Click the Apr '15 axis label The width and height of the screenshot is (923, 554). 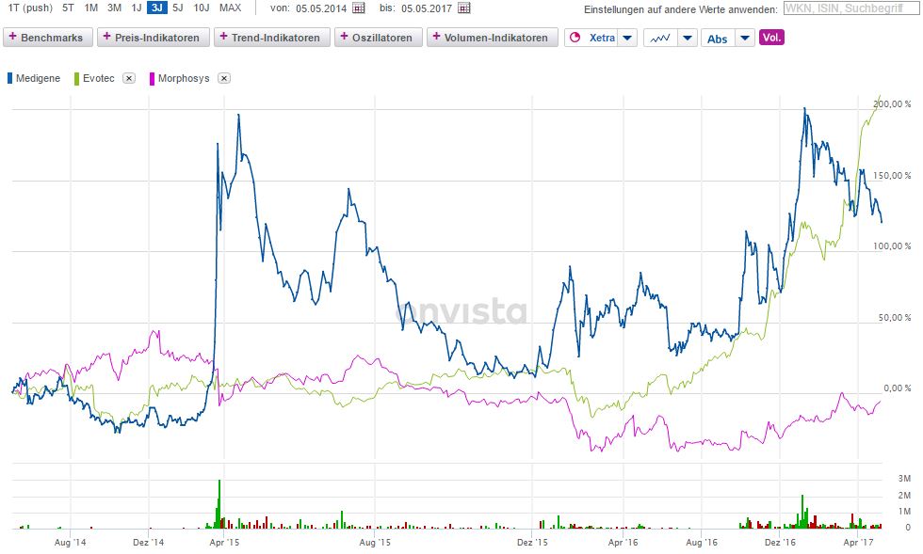pos(224,542)
